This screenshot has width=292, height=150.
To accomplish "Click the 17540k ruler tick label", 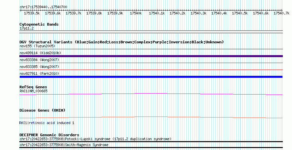I will (136, 13).
